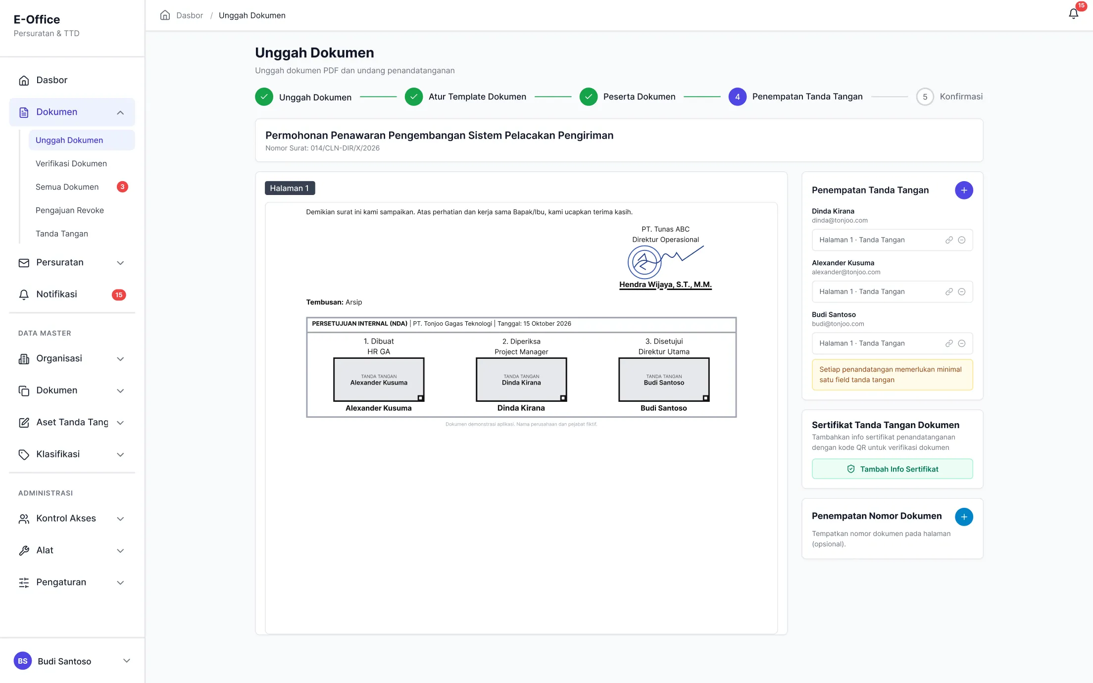Remove Alexander Kusuma's signature field with the minus icon

click(961, 292)
